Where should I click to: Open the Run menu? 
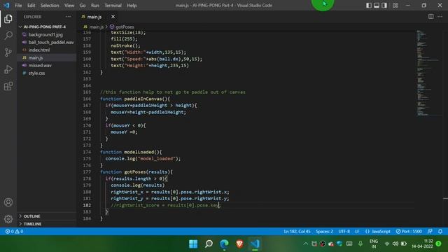(95, 6)
